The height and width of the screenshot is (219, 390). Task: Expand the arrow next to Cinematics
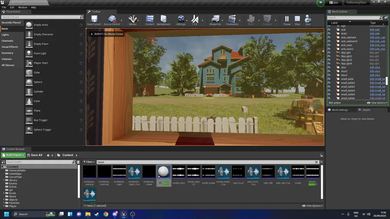[x=240, y=20]
